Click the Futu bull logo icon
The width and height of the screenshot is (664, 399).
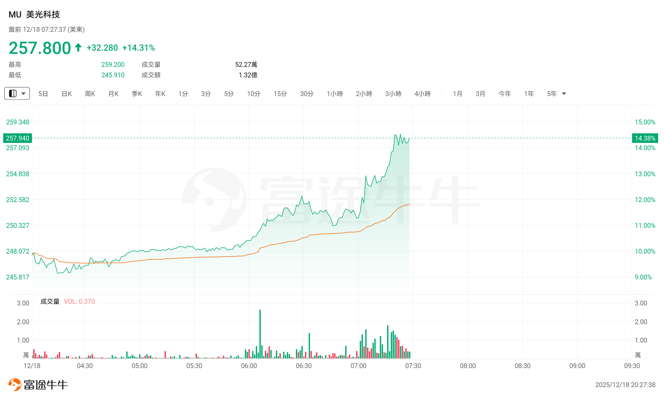tap(15, 385)
